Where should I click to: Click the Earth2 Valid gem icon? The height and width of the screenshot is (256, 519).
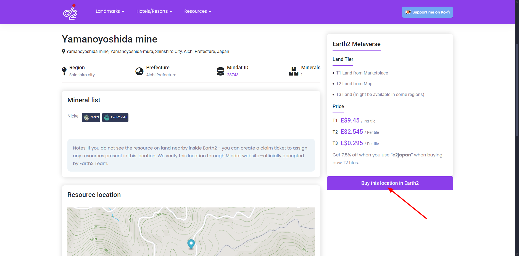(x=107, y=118)
